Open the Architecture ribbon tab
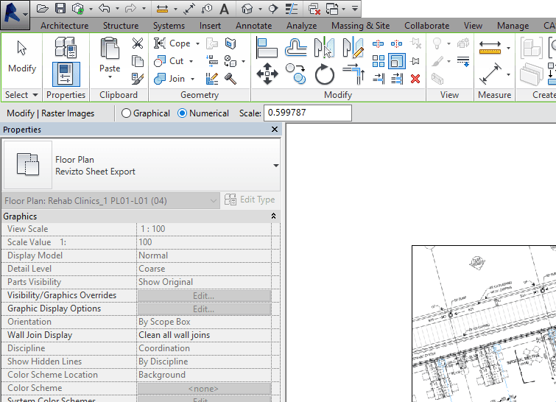This screenshot has width=556, height=402. [65, 26]
